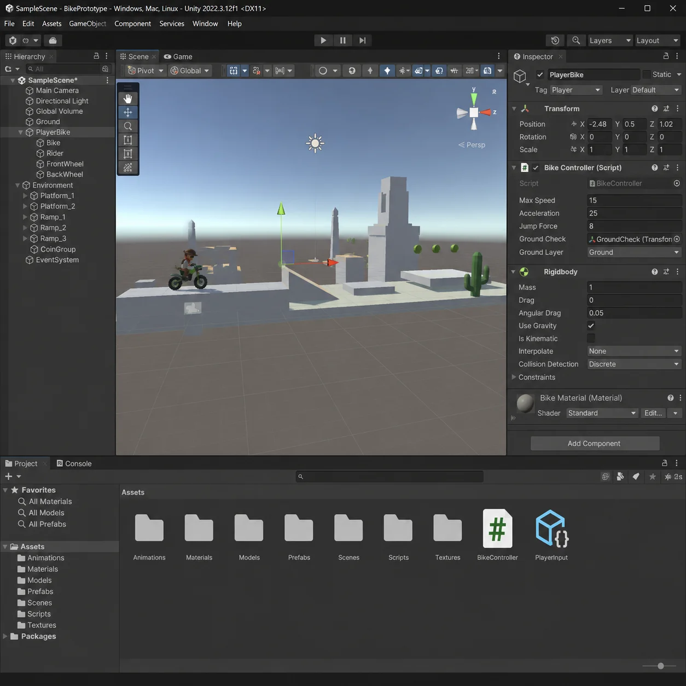Open the Undo History icon

[555, 40]
